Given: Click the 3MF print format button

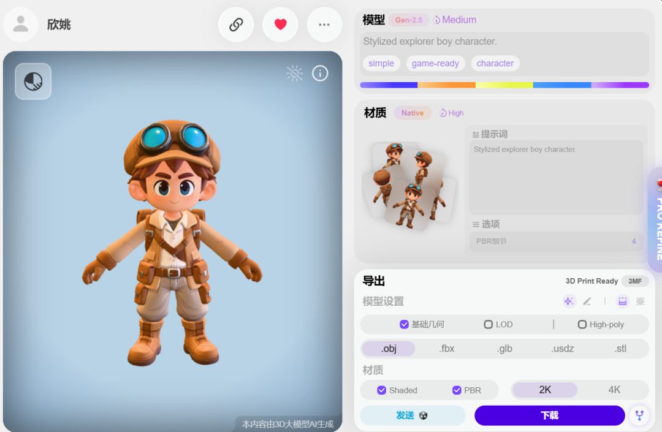Looking at the screenshot, I should [635, 281].
